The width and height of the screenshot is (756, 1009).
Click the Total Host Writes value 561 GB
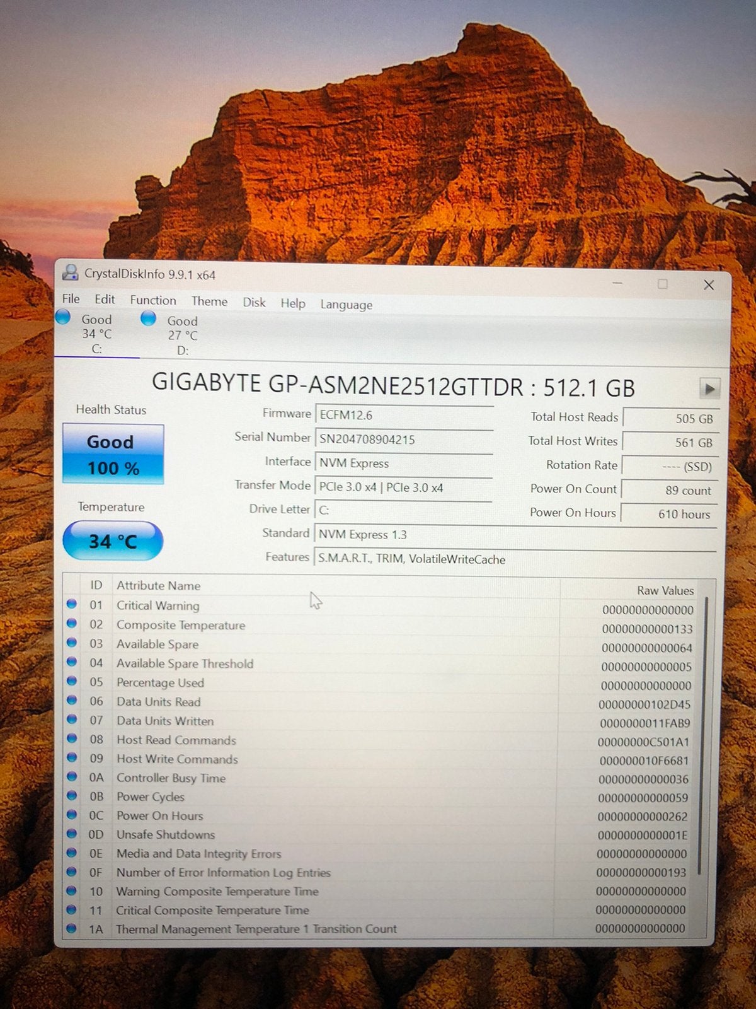pyautogui.click(x=670, y=443)
